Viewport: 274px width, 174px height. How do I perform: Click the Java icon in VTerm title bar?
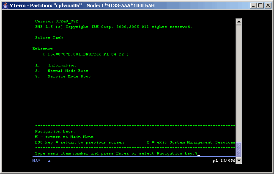[x=5, y=6]
